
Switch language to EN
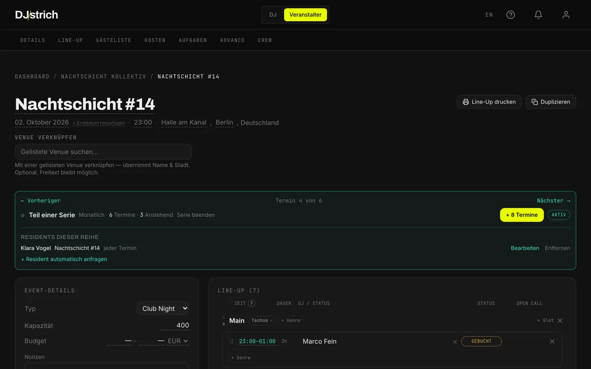click(x=489, y=15)
